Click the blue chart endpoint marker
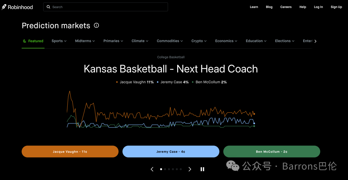This screenshot has width=348, height=180. (254, 123)
